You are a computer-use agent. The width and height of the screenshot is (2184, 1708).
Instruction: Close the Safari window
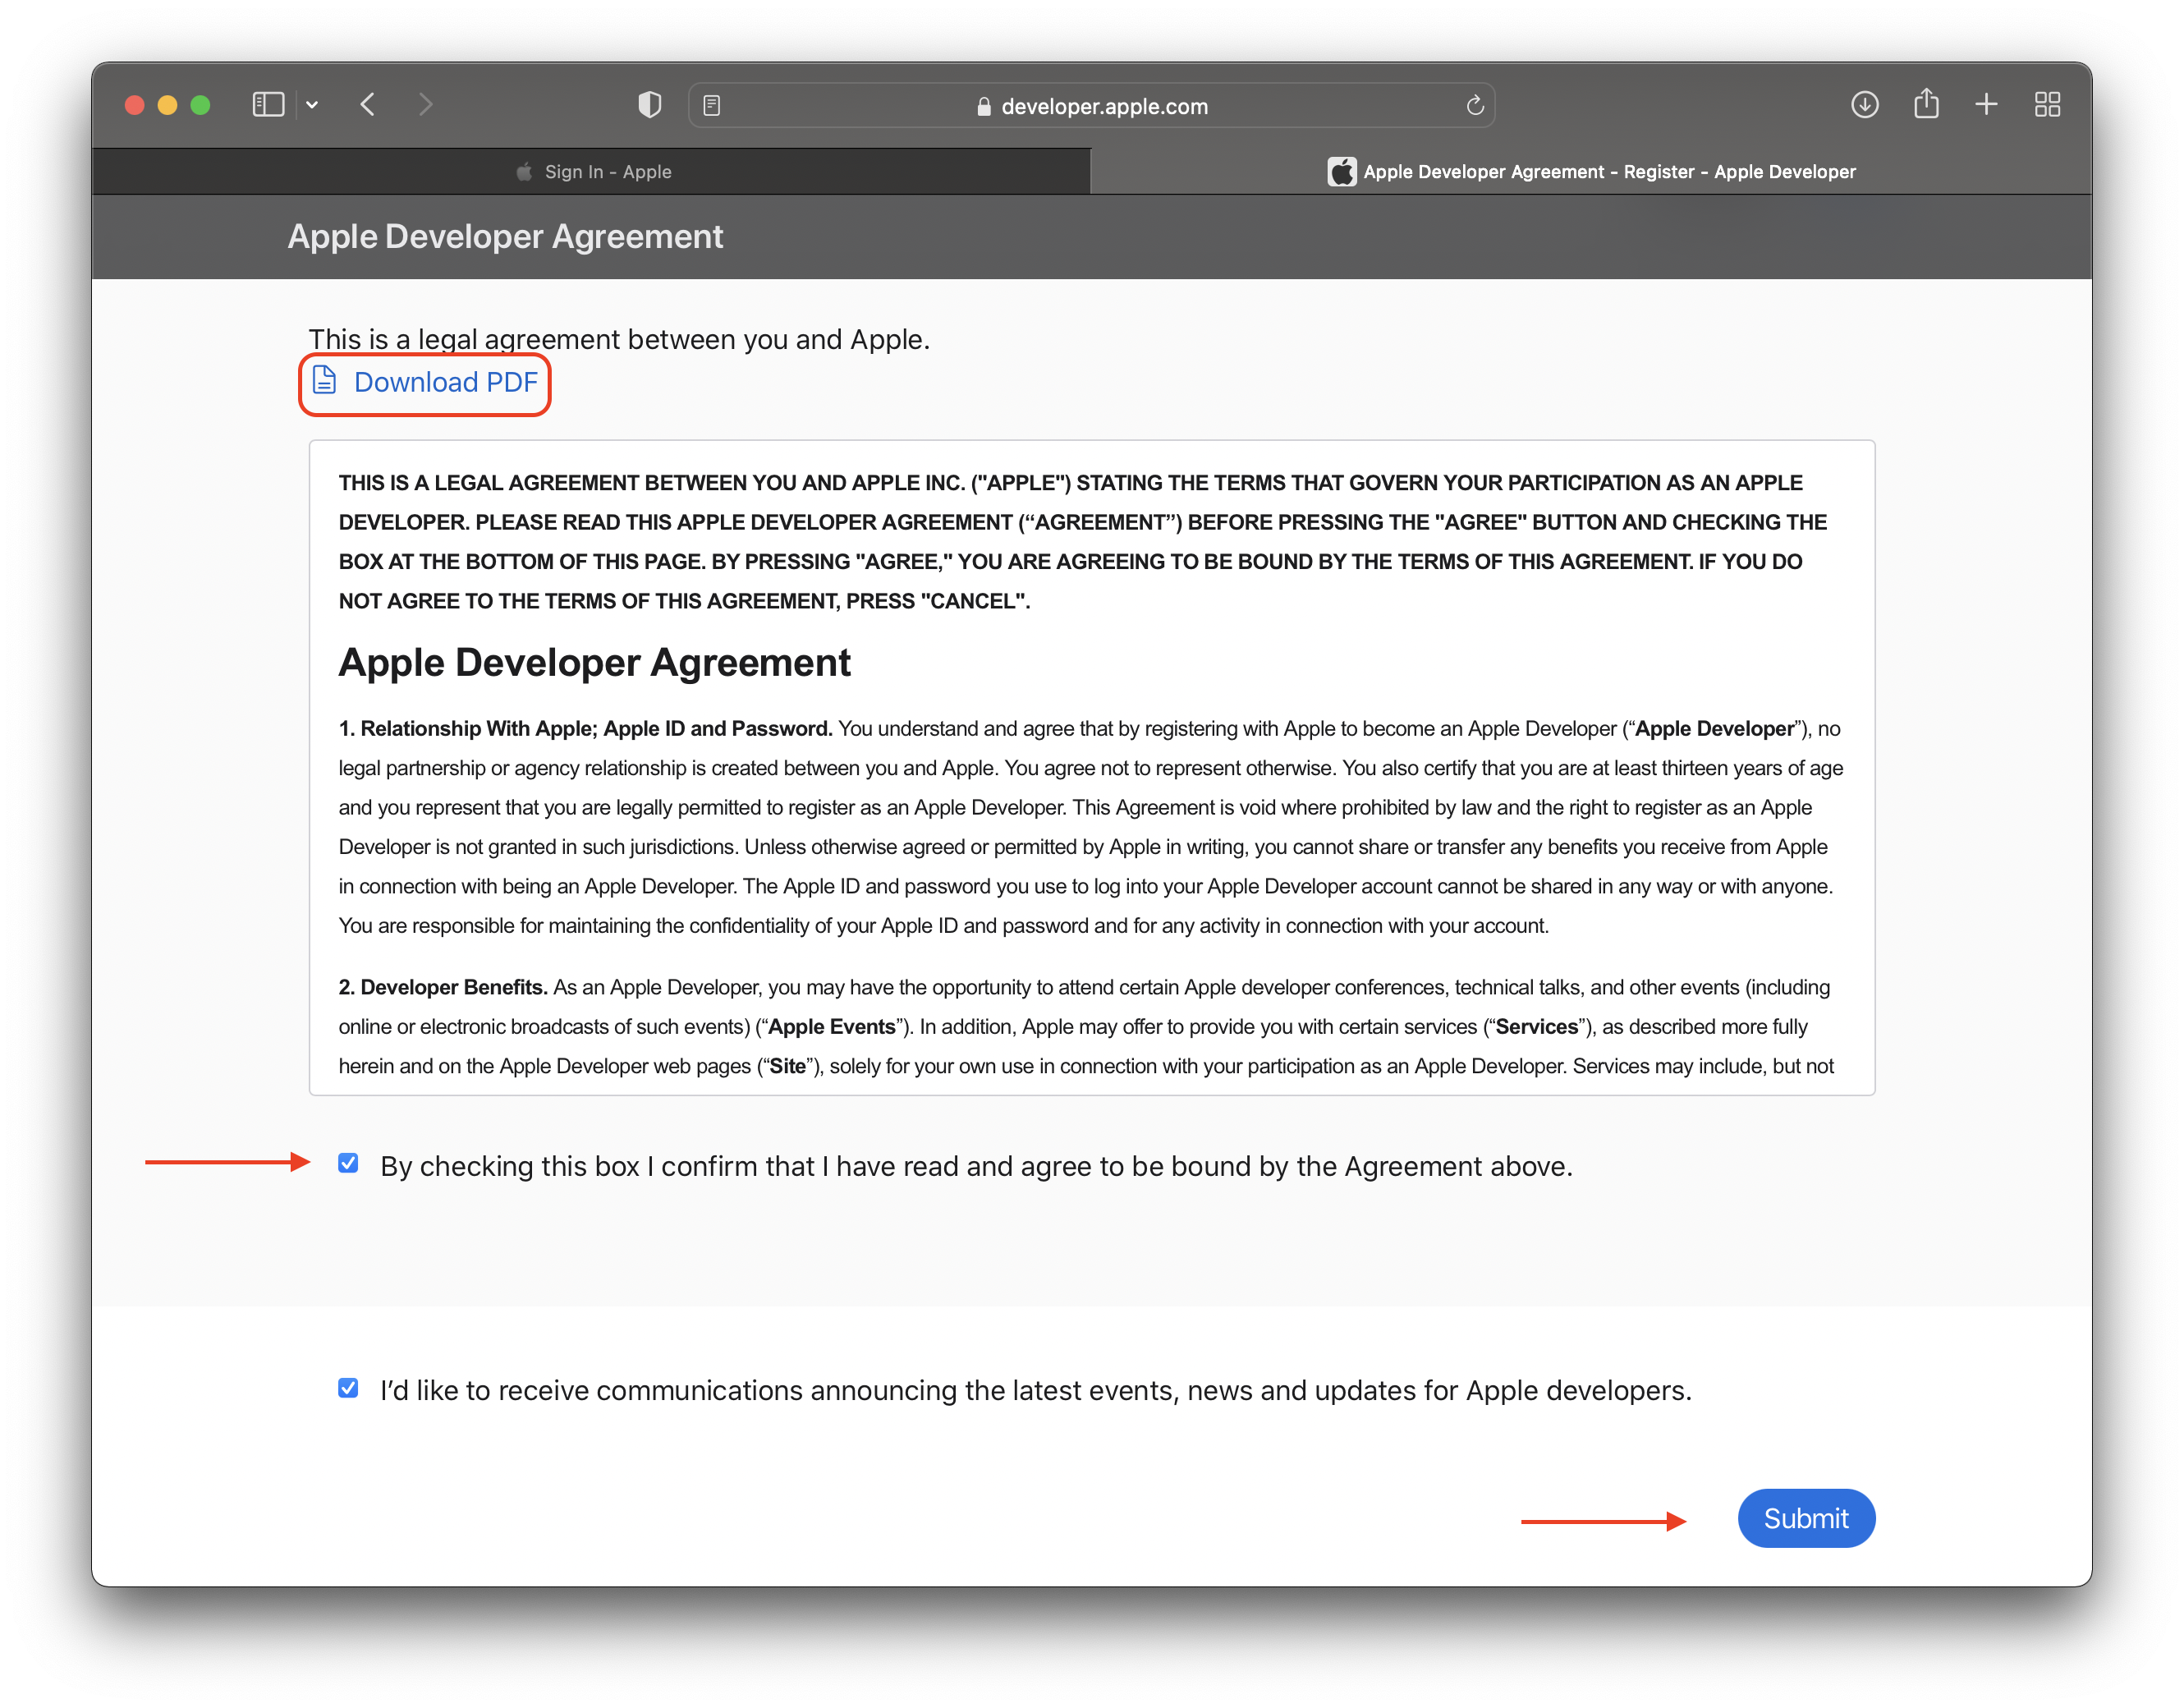[x=135, y=105]
